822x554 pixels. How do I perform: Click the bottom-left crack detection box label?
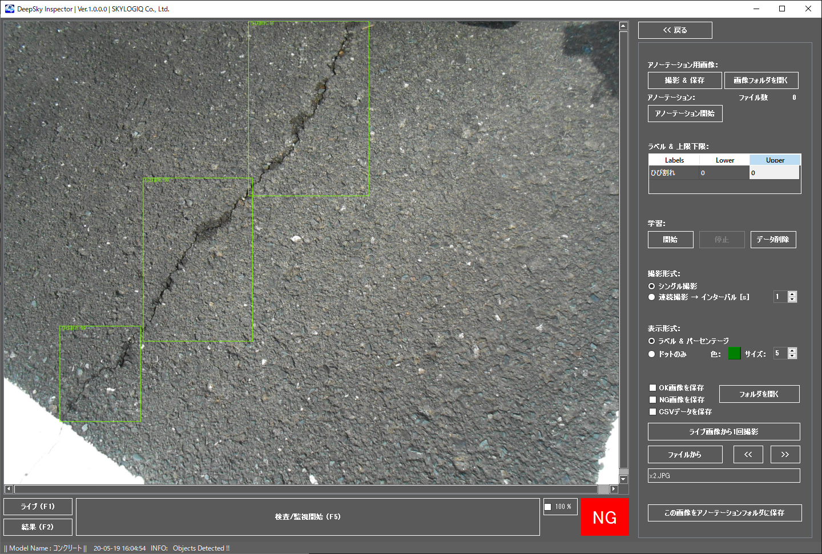click(74, 329)
